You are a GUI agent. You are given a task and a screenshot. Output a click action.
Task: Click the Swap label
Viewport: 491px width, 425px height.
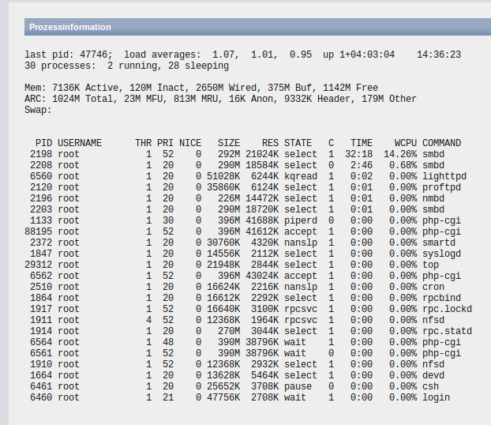pyautogui.click(x=38, y=110)
